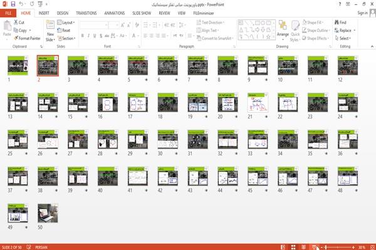Click the Reset slide icon
376x250 pixels.
(x=60, y=30)
